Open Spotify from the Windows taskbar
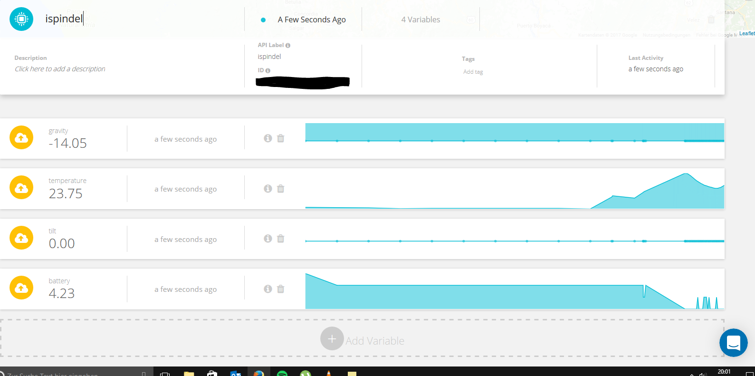This screenshot has height=376, width=755. (282, 373)
